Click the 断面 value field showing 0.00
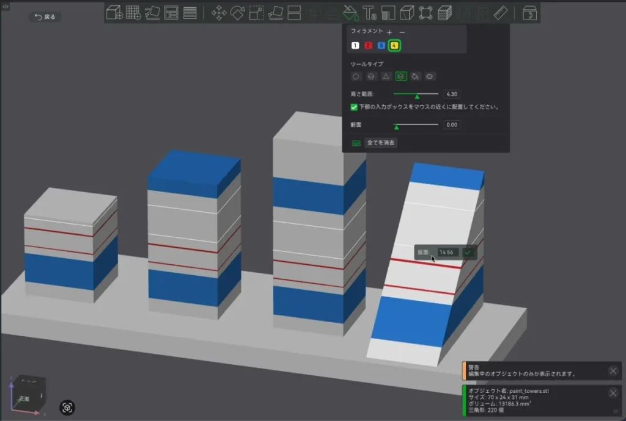The image size is (626, 421). (x=452, y=124)
